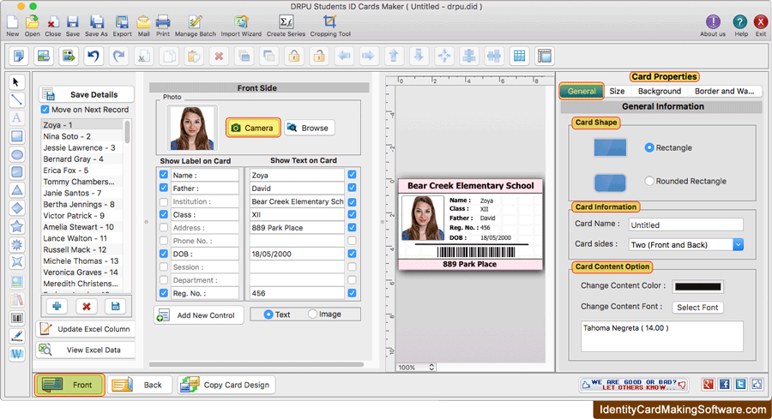Click the Redo arrow icon
772x419 pixels.
118,56
